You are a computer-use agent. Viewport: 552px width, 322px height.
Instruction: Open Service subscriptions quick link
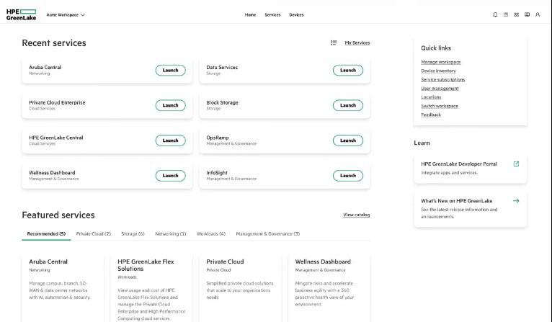[x=443, y=79]
